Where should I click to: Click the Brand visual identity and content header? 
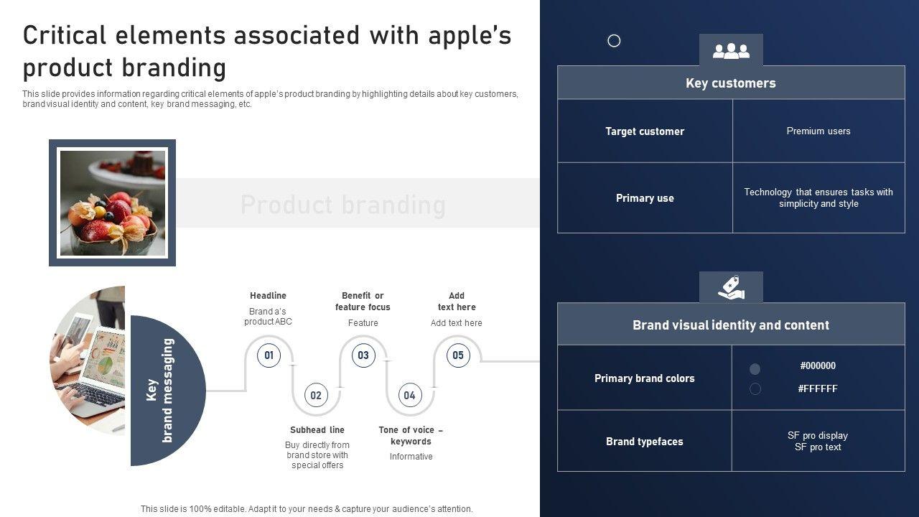(x=731, y=325)
